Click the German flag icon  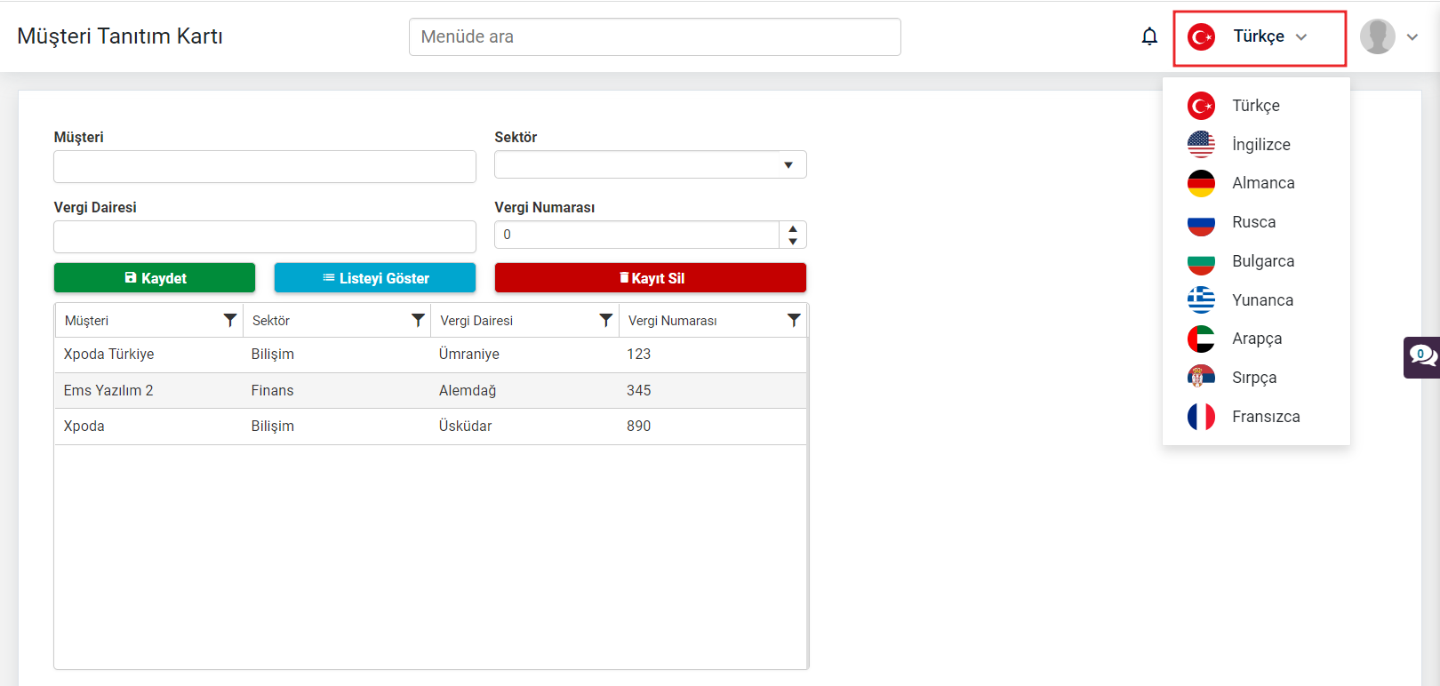click(1201, 183)
